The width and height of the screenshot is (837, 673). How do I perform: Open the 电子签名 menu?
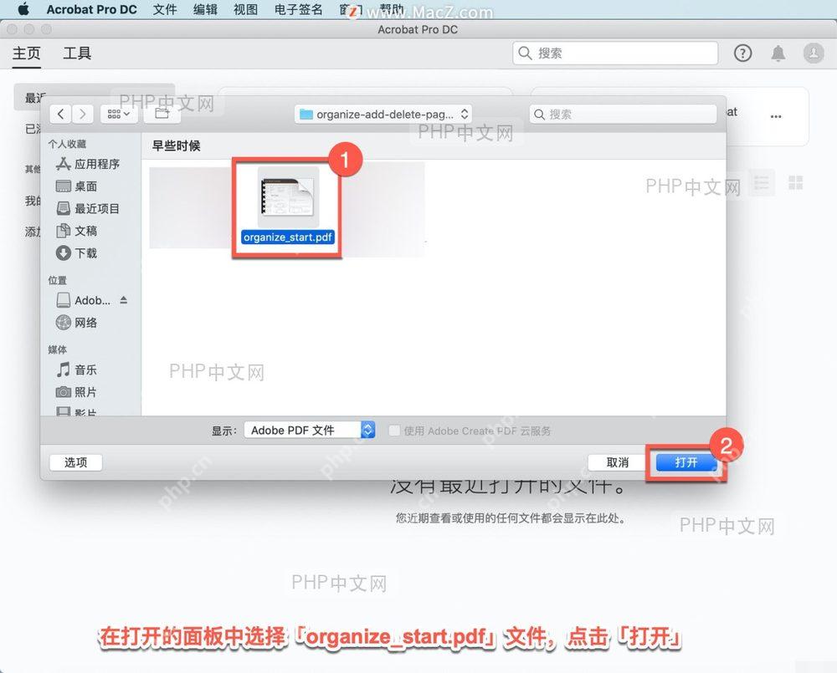point(299,9)
